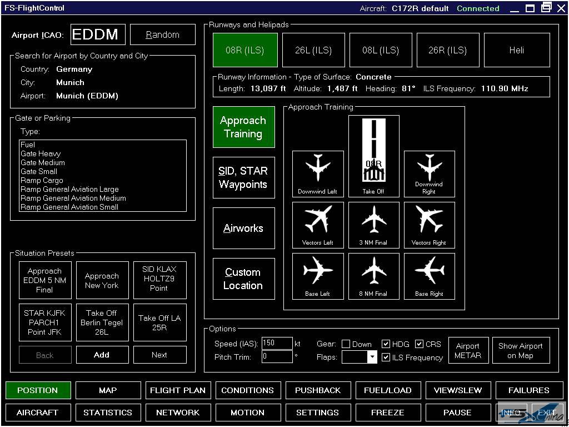Click the Speed (IAS) input field
Screen dimensions: 569x427
tap(277, 343)
